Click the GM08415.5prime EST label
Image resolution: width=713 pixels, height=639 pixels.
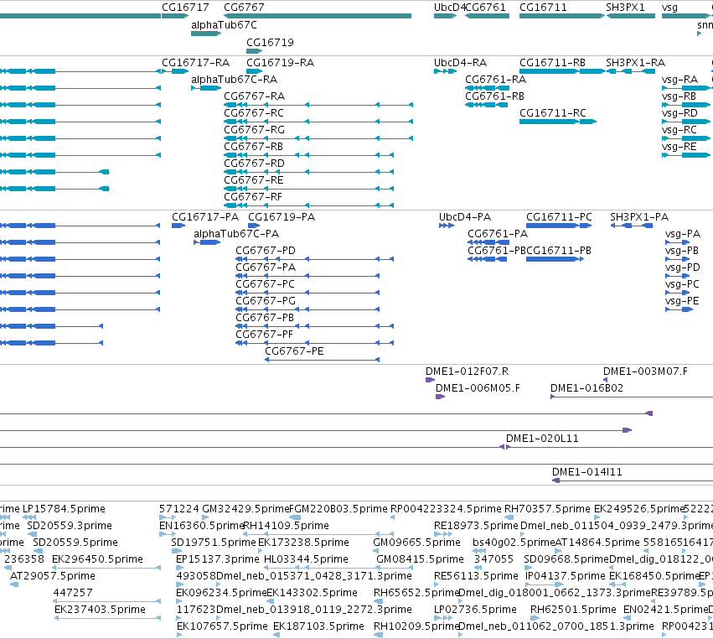pyautogui.click(x=420, y=559)
